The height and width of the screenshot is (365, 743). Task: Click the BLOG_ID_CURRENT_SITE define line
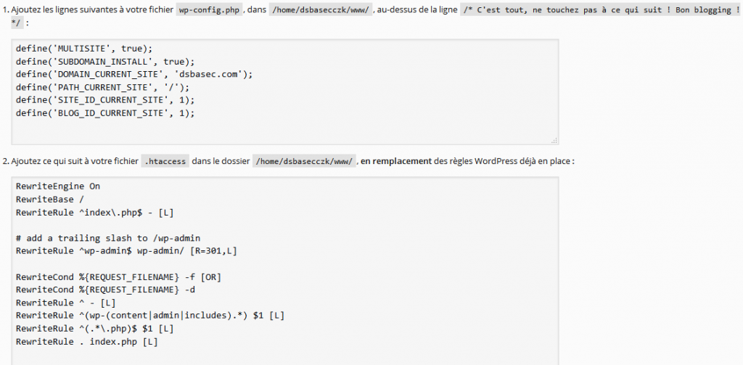pos(105,113)
